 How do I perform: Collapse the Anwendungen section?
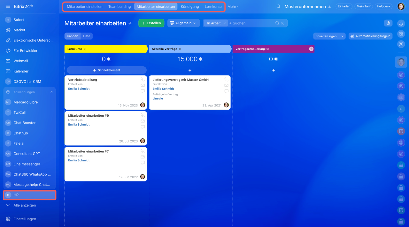click(52, 92)
